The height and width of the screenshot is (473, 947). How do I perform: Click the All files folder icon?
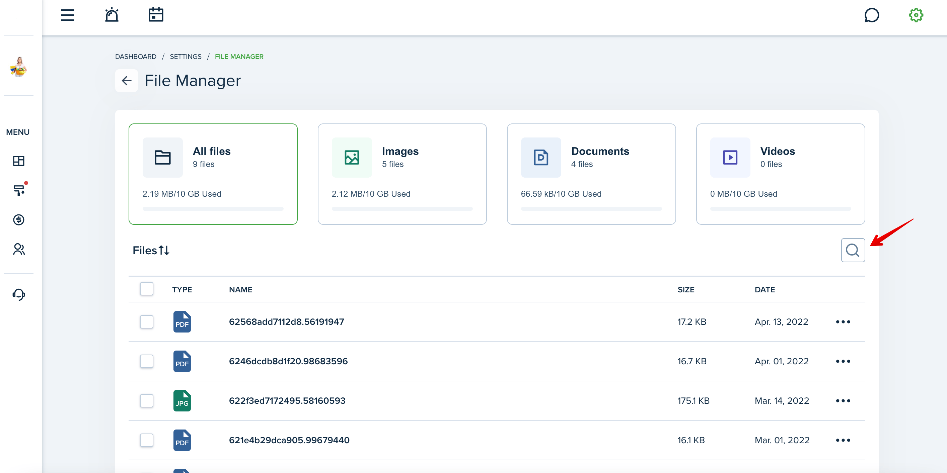(x=162, y=158)
